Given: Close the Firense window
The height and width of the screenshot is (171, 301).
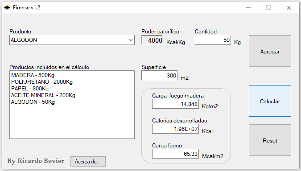Looking at the screenshot, I should (x=289, y=8).
